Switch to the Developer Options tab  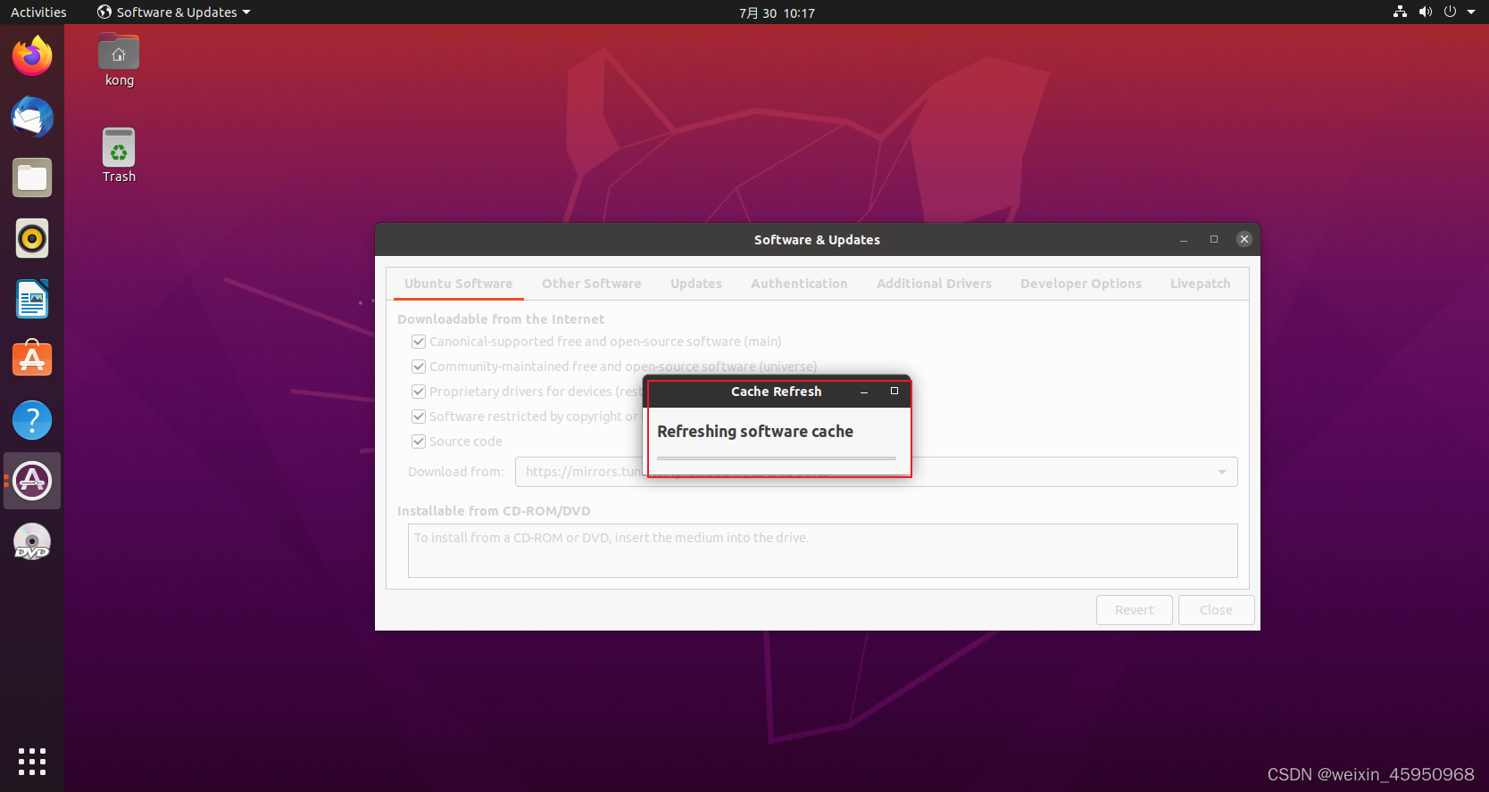click(1081, 284)
